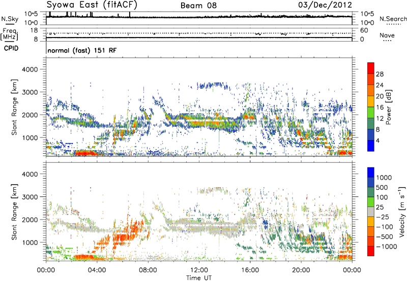This screenshot has width=407, height=281.
Task: Click the red top segment of Power colorbar
Action: pos(371,68)
